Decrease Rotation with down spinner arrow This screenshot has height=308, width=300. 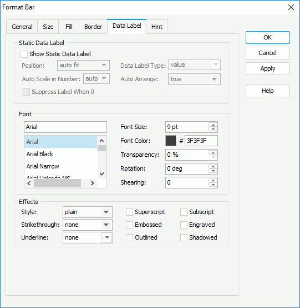pos(213,171)
